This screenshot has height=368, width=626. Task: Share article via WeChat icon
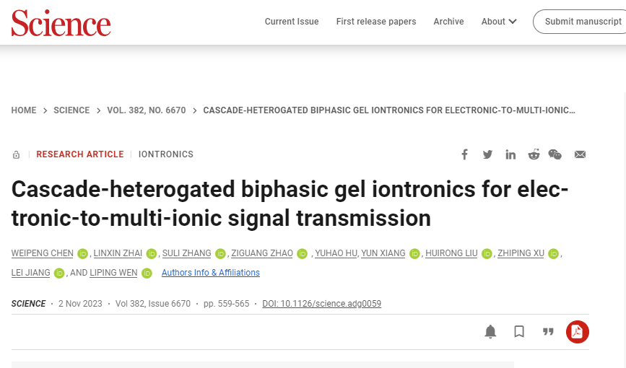click(x=555, y=154)
